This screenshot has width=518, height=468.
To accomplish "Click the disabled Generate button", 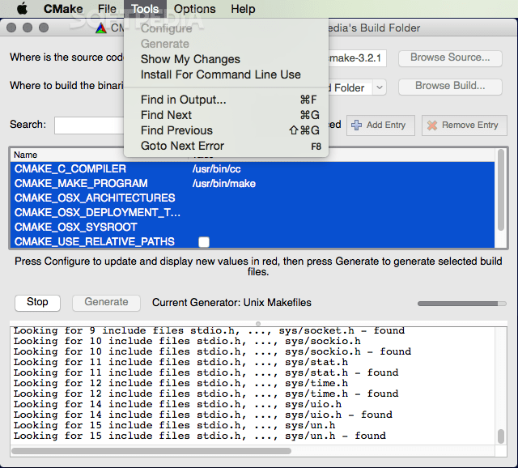I will 106,302.
